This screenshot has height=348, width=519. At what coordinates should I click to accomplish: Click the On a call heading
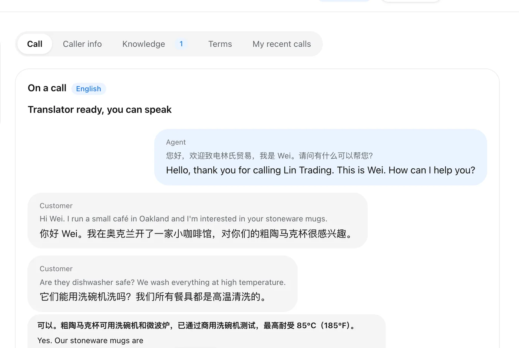47,88
